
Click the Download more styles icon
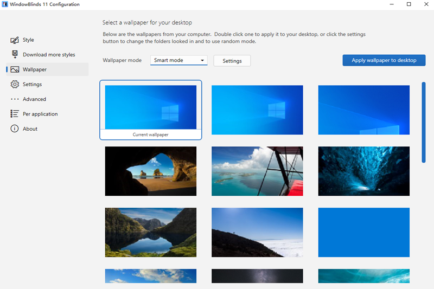(15, 55)
